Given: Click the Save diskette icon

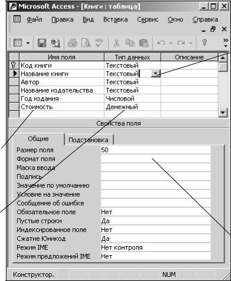Looking at the screenshot, I should point(42,43).
